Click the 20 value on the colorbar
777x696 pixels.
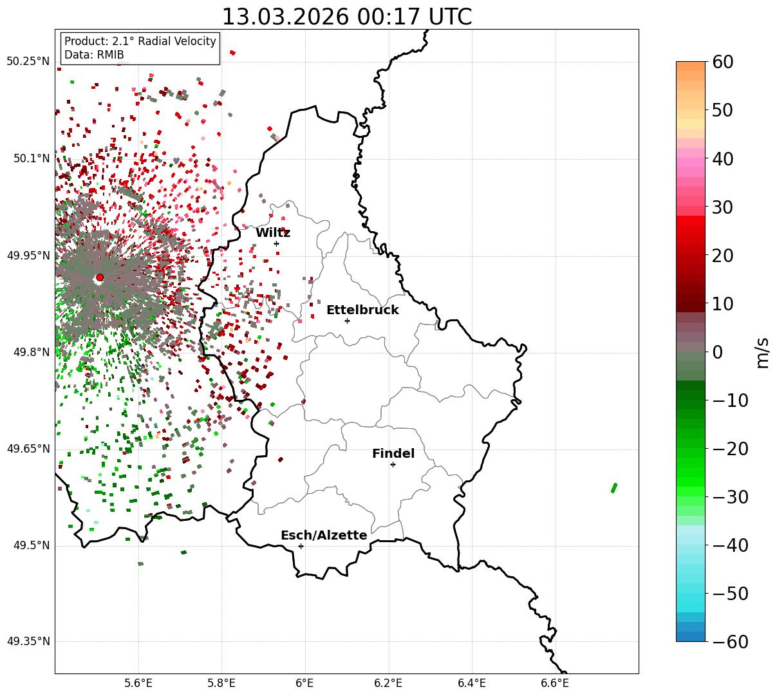click(x=722, y=255)
